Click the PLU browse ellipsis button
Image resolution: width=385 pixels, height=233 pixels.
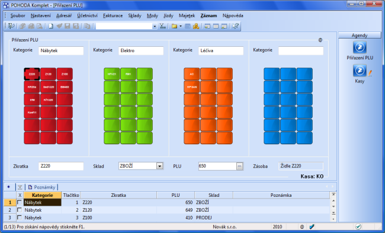click(239, 166)
